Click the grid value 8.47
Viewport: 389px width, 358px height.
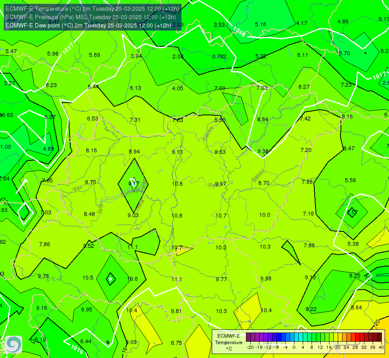349,148
